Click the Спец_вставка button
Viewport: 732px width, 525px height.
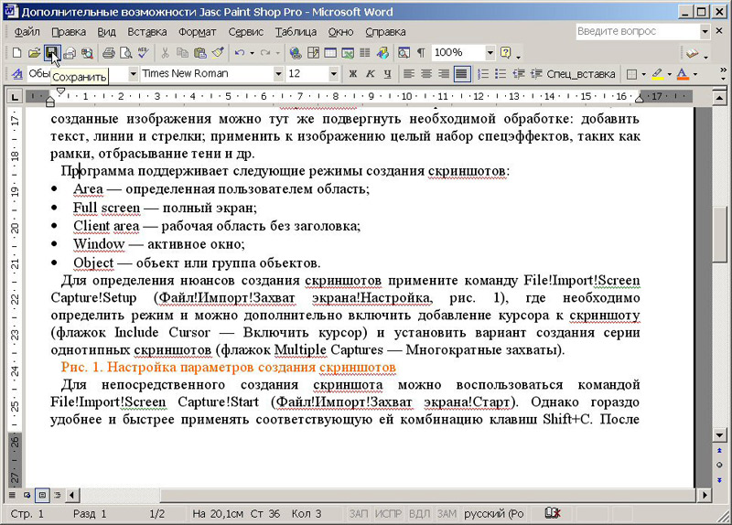click(582, 74)
